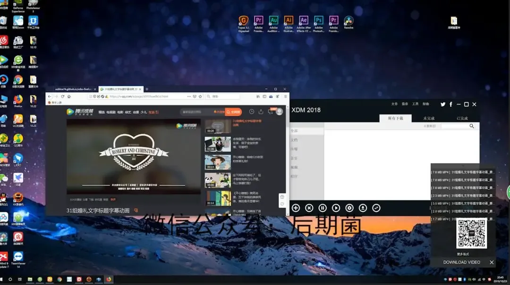Choose 2.0 MB MP4 video entry
This screenshot has height=285, width=510.
[x=462, y=211]
